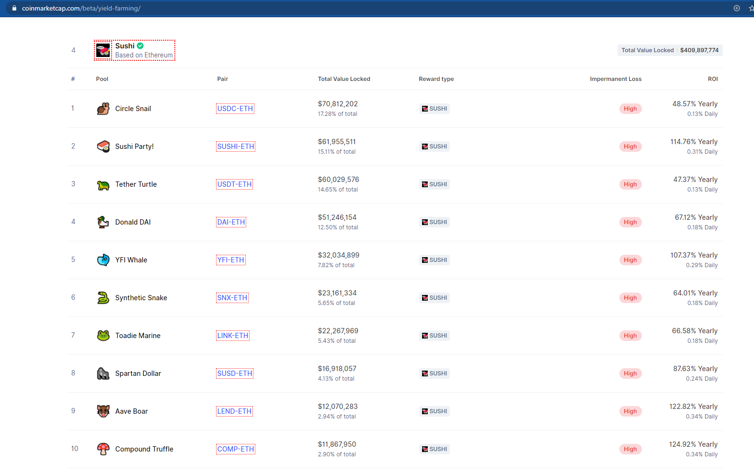
Task: Open the SUSD-ETH pair link
Action: point(235,373)
